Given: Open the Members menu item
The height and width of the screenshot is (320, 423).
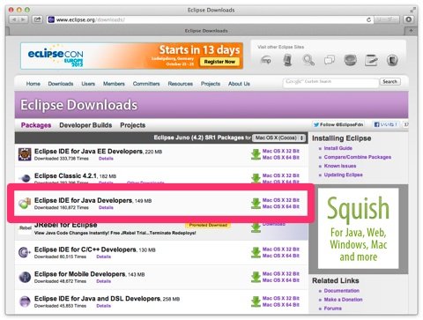Looking at the screenshot, I should click(114, 84).
